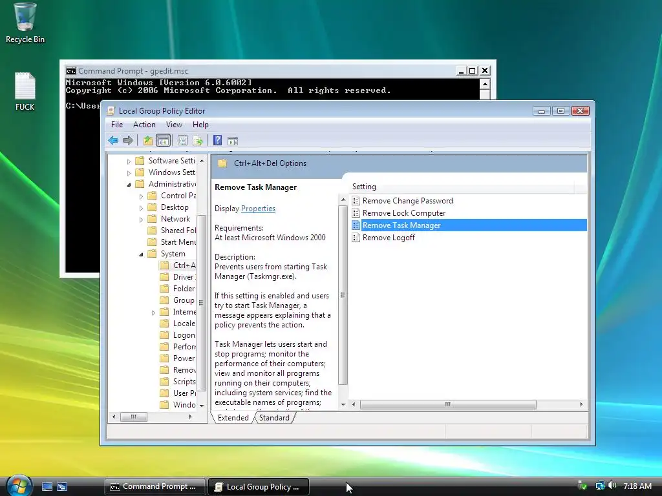Image resolution: width=662 pixels, height=496 pixels.
Task: Select Remove Logoff in settings list
Action: coord(389,238)
